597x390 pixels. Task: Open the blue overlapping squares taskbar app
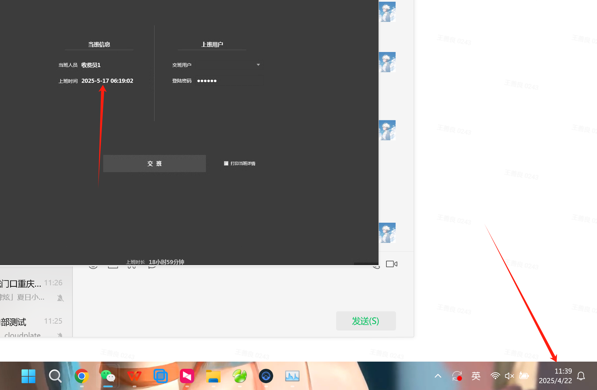click(161, 376)
